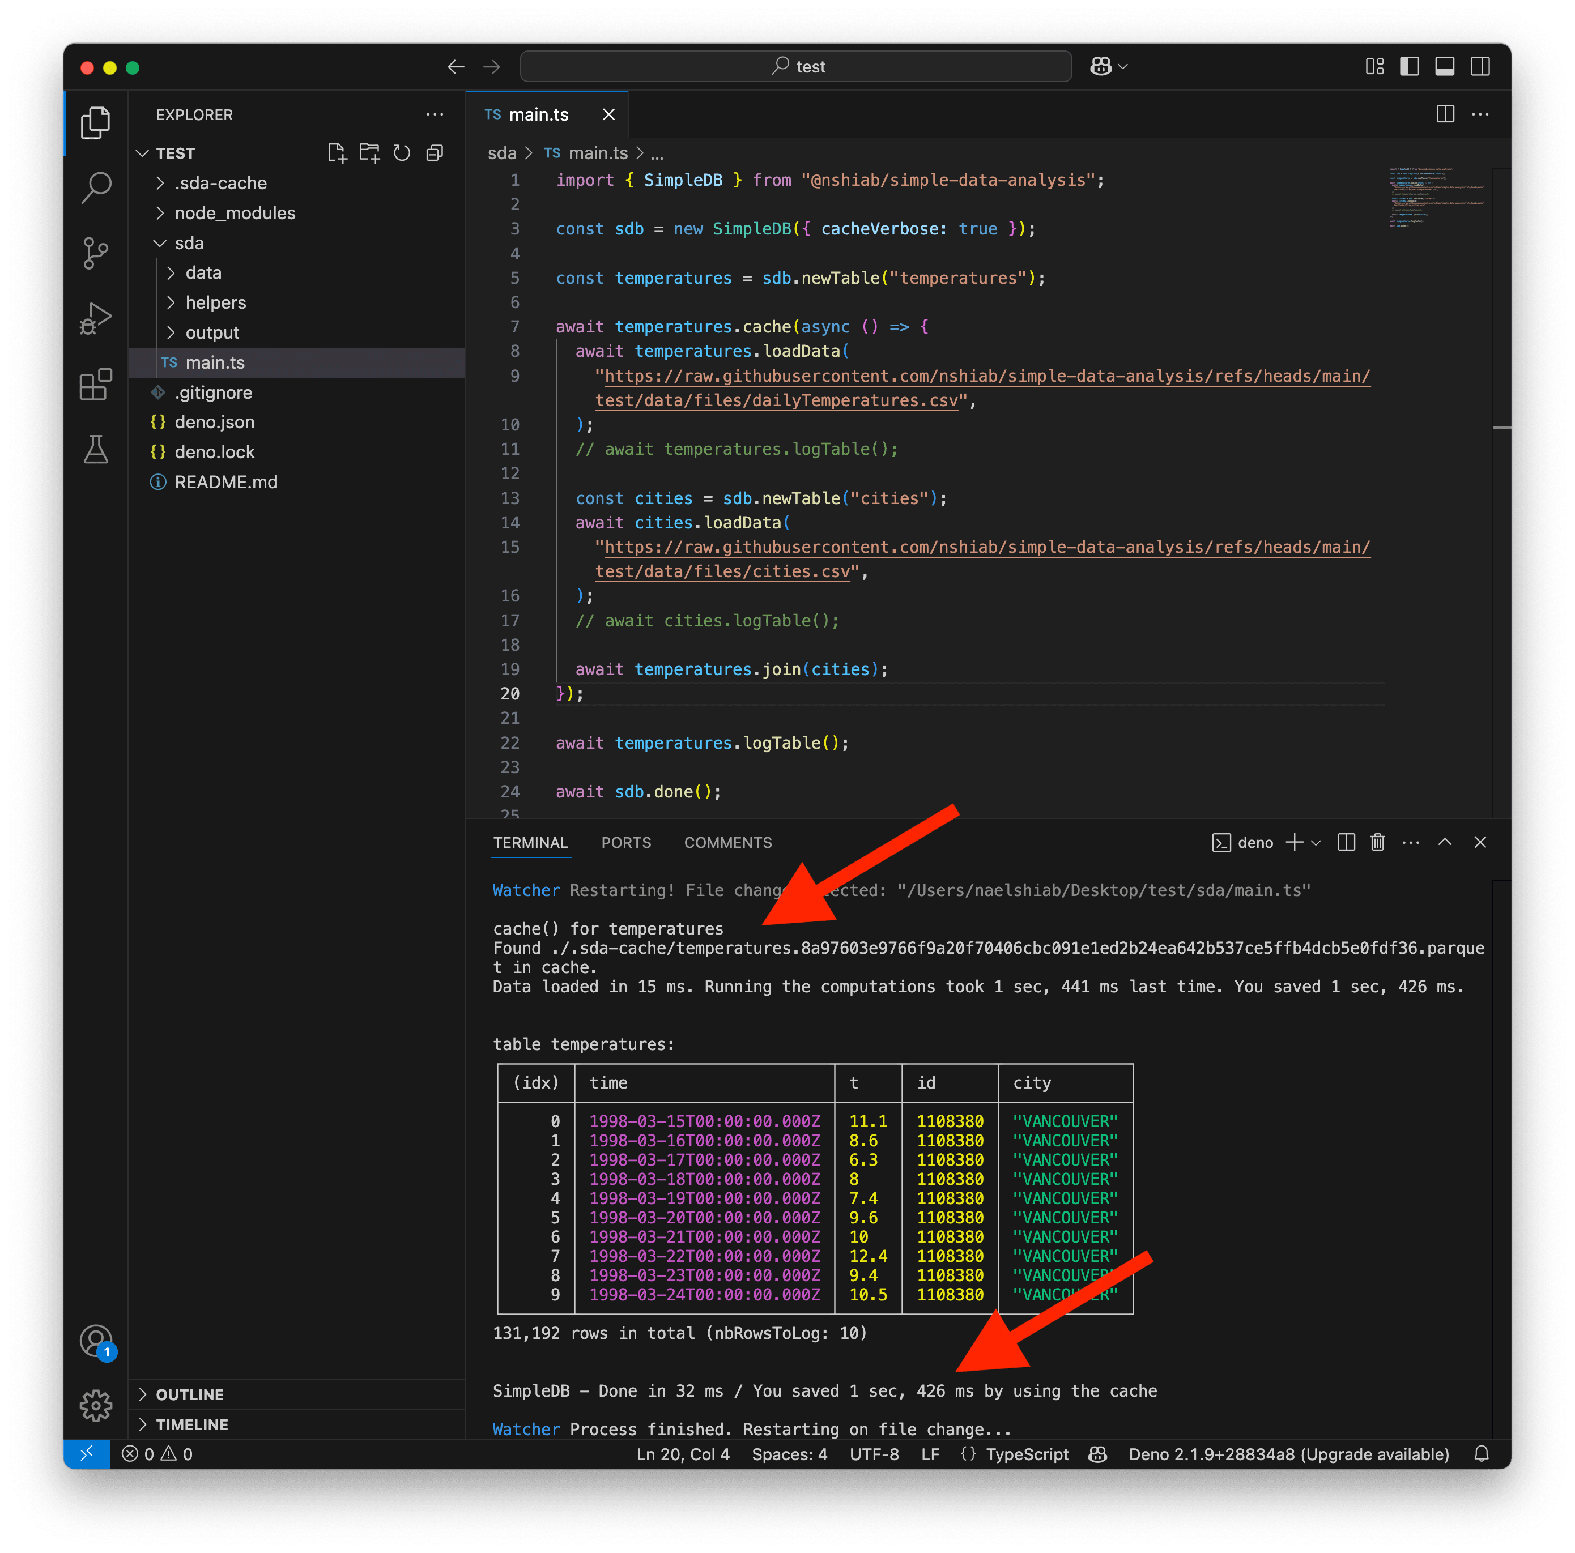Open the Manage settings gear
1575x1553 pixels.
(x=95, y=1406)
